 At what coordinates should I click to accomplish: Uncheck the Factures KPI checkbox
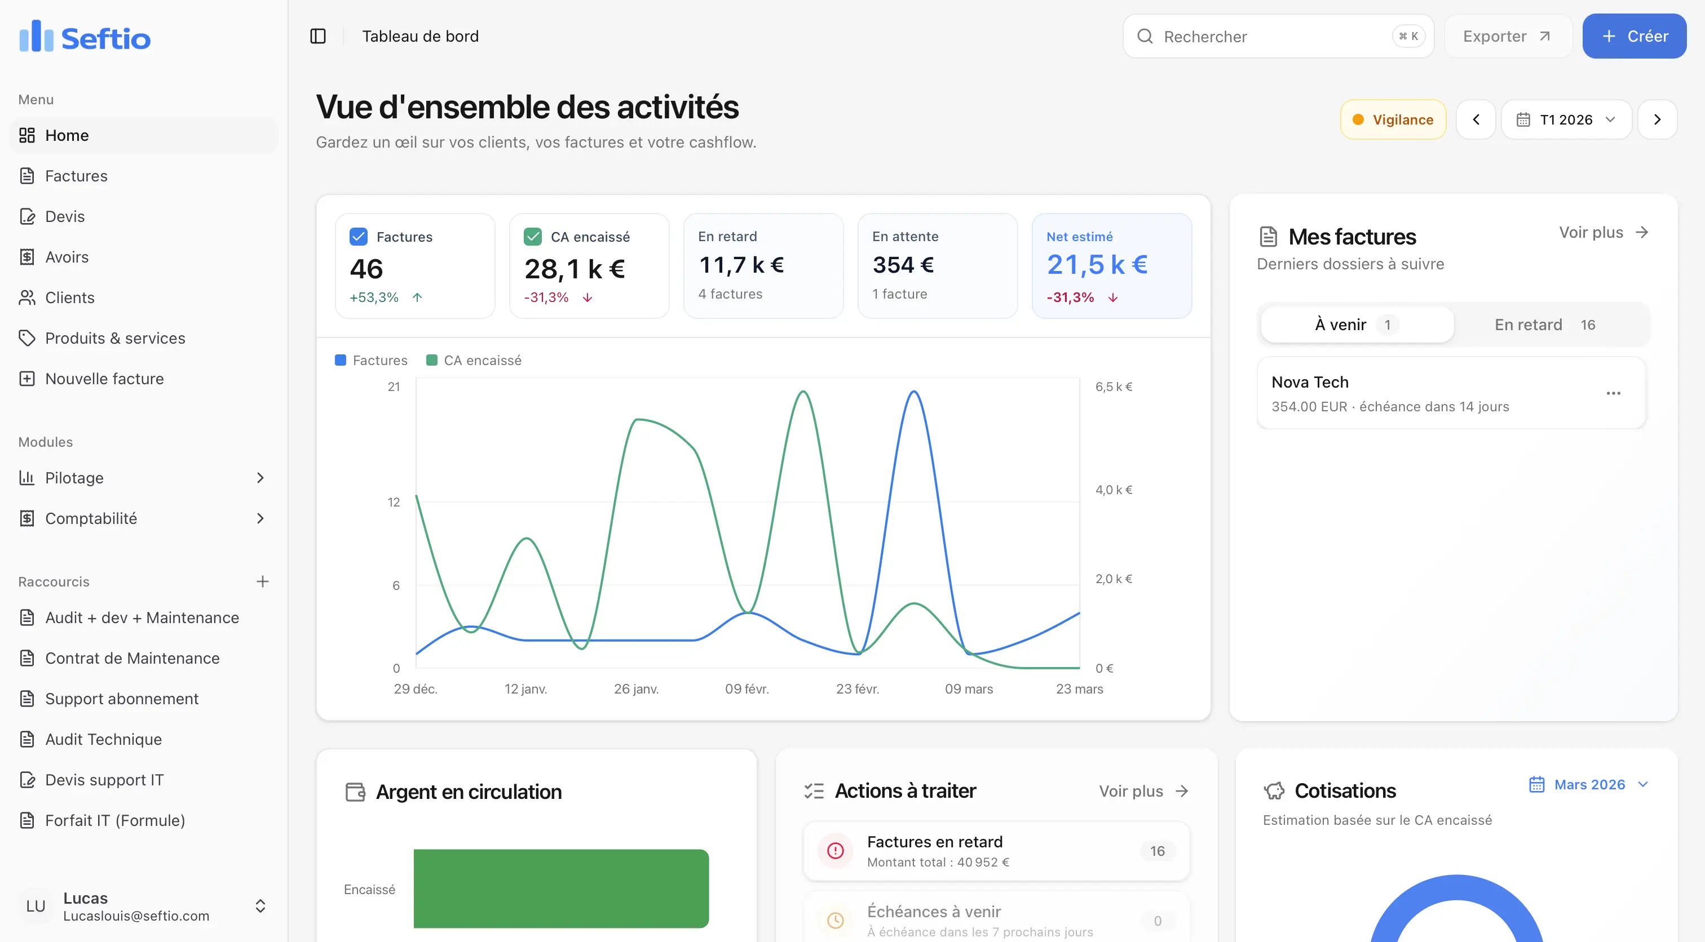click(357, 236)
